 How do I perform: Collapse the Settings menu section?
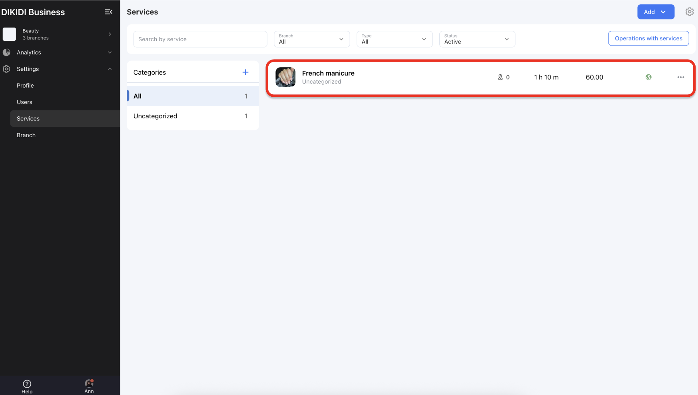point(110,69)
